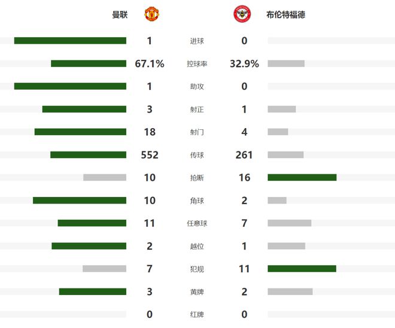The width and height of the screenshot is (395, 328).
Task: Click the Manchester United club crest
Action: pyautogui.click(x=152, y=14)
